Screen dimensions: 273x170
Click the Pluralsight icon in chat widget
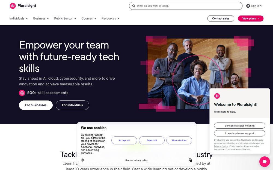pyautogui.click(x=217, y=96)
